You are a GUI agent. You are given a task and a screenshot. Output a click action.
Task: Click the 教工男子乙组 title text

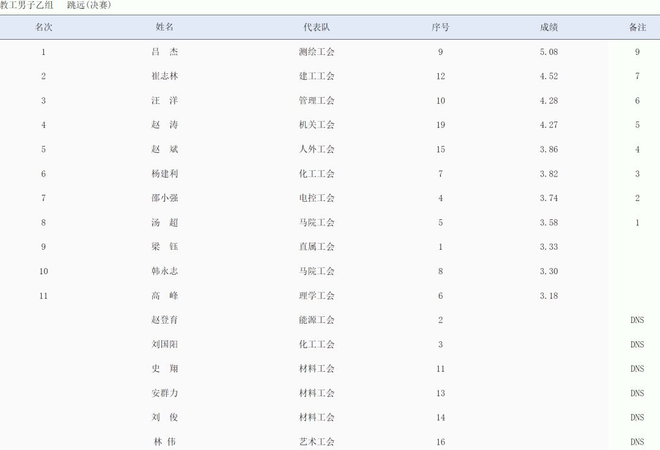click(x=27, y=5)
